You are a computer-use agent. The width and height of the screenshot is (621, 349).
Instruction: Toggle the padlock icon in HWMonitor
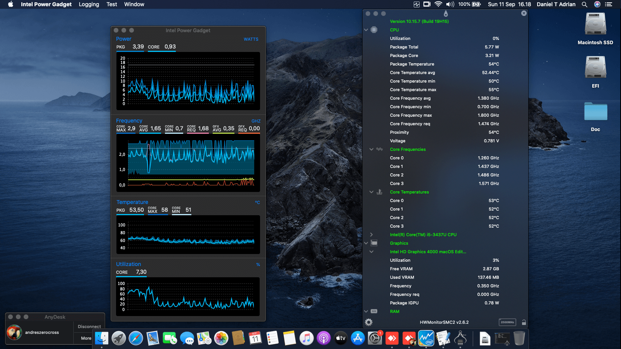click(x=524, y=322)
